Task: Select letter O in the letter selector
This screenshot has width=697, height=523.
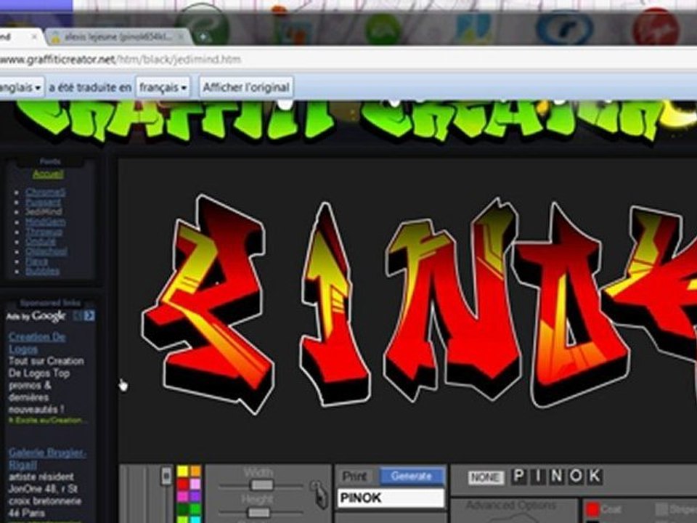Action: click(x=576, y=477)
